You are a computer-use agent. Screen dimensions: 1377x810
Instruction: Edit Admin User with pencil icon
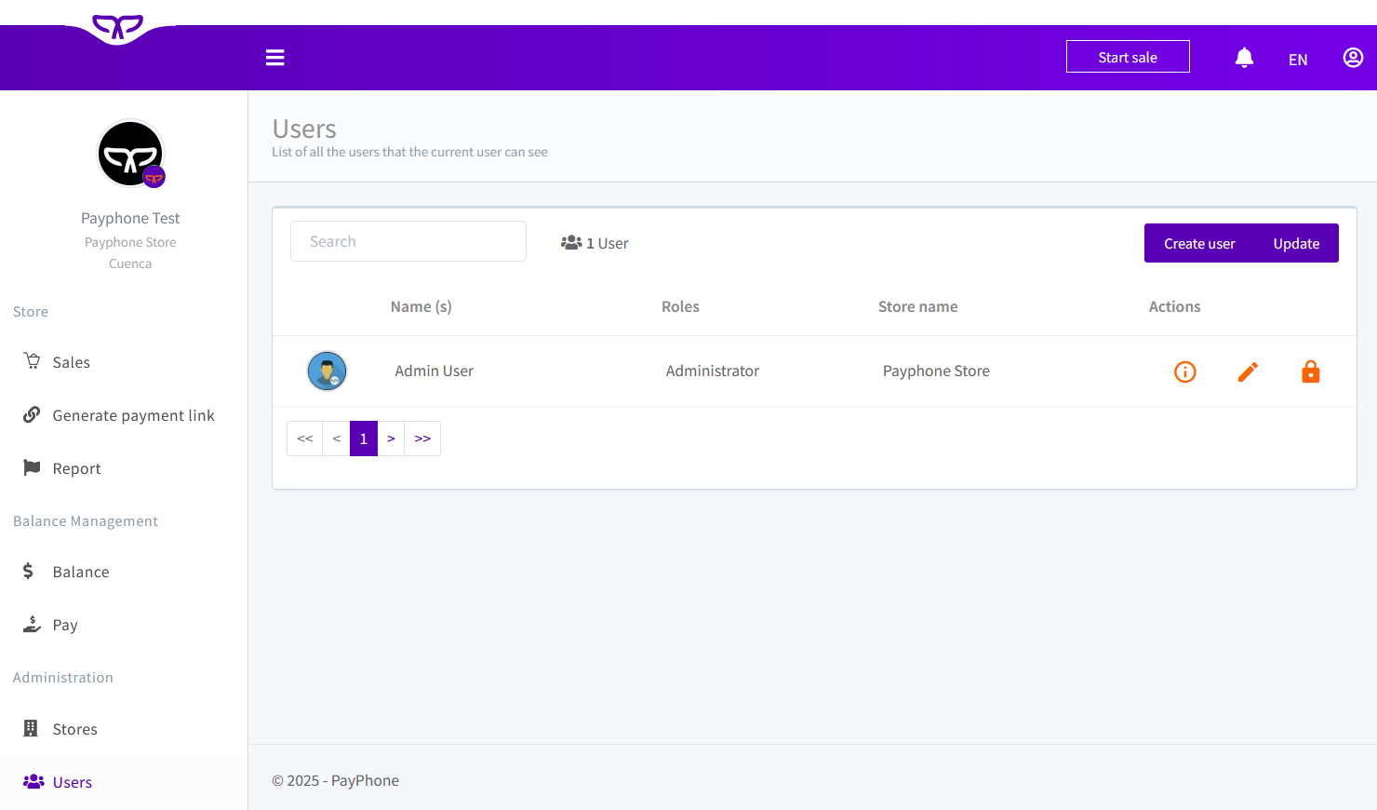1248,372
